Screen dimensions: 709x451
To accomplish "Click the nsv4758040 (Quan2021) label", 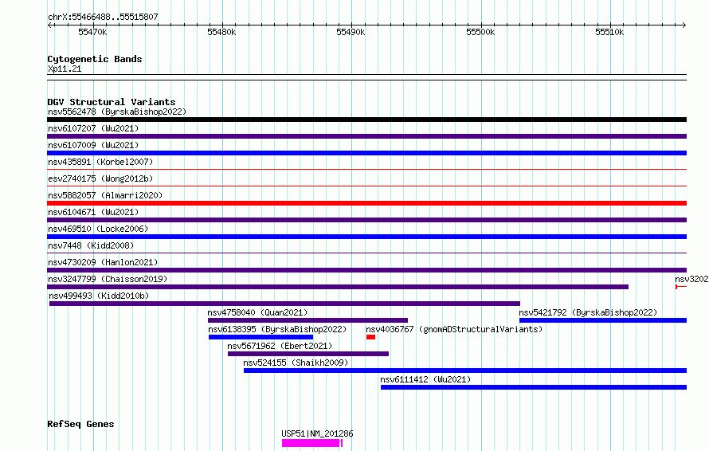I will coord(257,312).
